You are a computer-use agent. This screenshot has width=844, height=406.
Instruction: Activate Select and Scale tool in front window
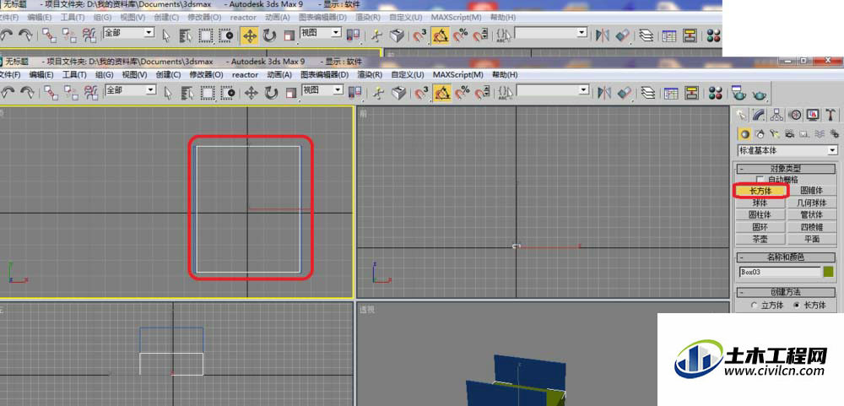(290, 93)
